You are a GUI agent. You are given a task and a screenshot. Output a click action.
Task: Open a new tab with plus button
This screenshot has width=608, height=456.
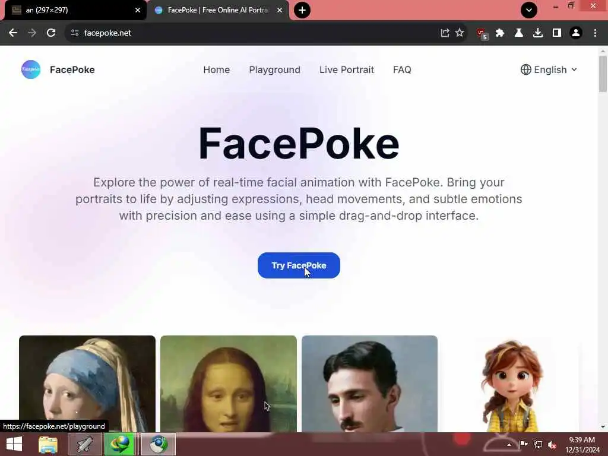click(x=302, y=10)
